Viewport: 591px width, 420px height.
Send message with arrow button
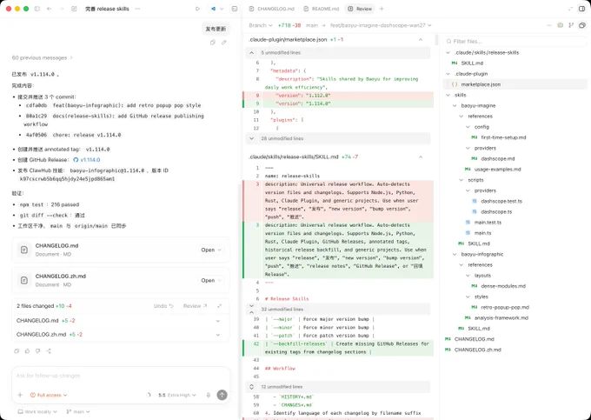222,395
